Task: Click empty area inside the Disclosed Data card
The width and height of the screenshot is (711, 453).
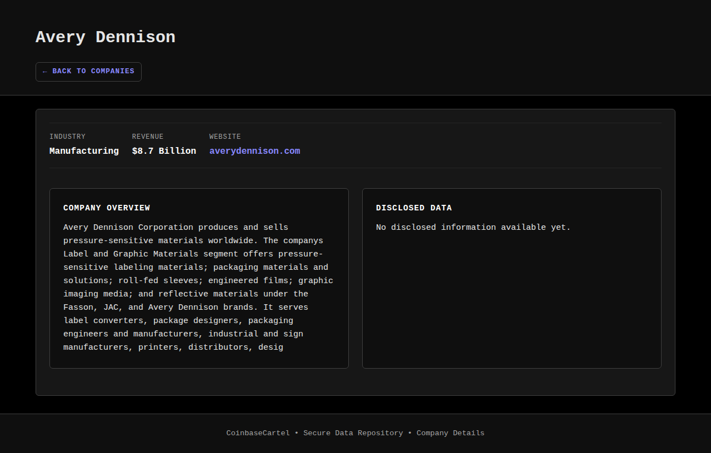Action: coord(511,305)
